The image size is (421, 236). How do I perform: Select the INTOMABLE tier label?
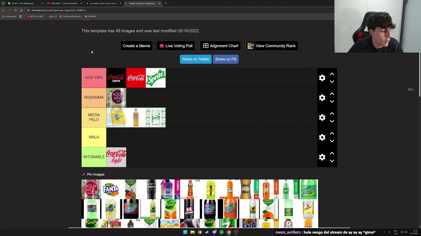tap(94, 157)
